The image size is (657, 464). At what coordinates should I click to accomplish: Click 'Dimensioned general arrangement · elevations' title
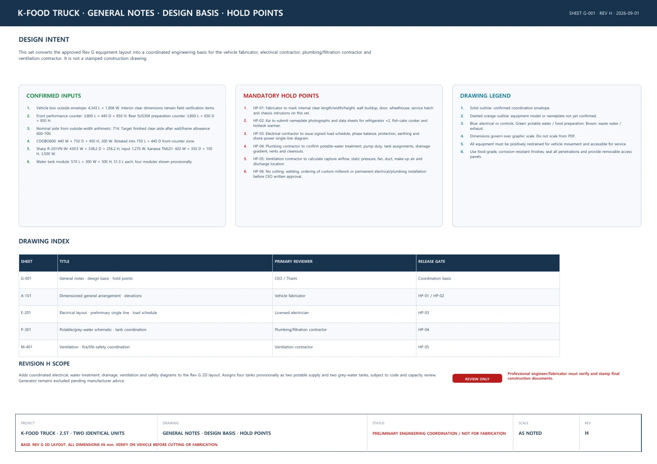pyautogui.click(x=101, y=296)
